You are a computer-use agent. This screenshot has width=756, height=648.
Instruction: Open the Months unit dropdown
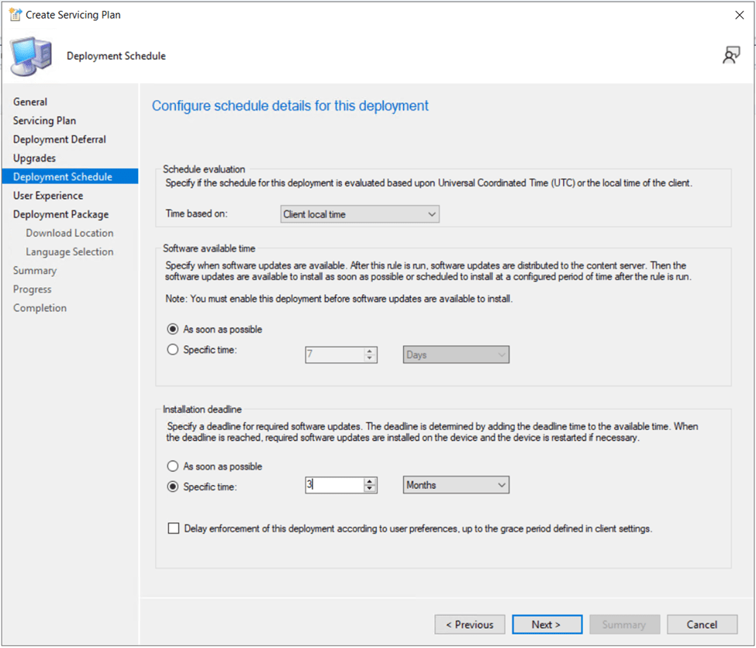point(456,485)
